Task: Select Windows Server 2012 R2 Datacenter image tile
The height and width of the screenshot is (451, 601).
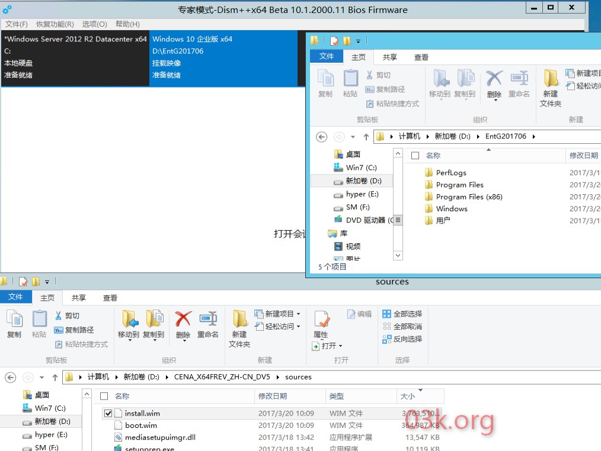Action: point(75,57)
